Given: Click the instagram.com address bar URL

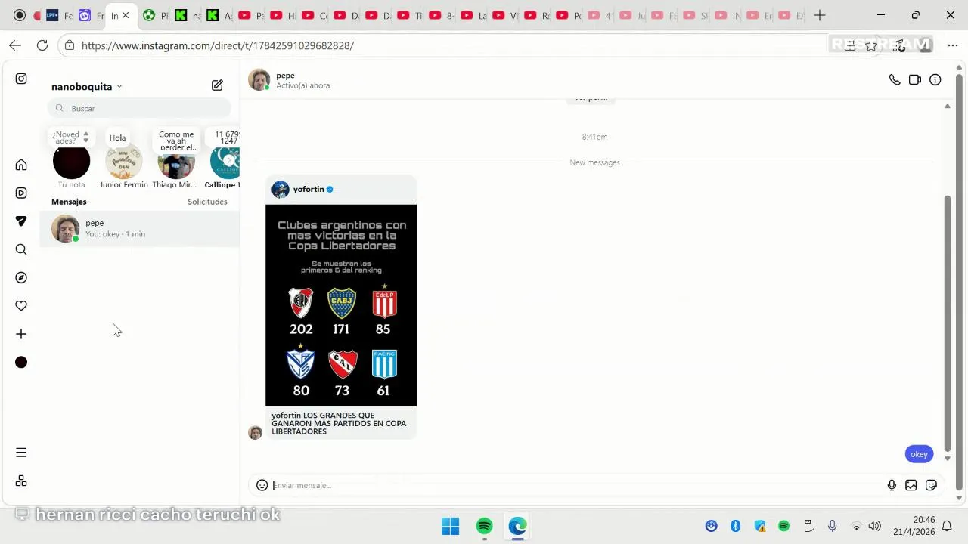Looking at the screenshot, I should (x=218, y=45).
